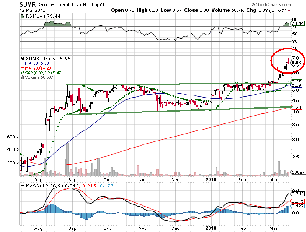This screenshot has width=306, height=232.
Task: Click the RSI(14) 79.44 legend label
Action: tap(43, 16)
